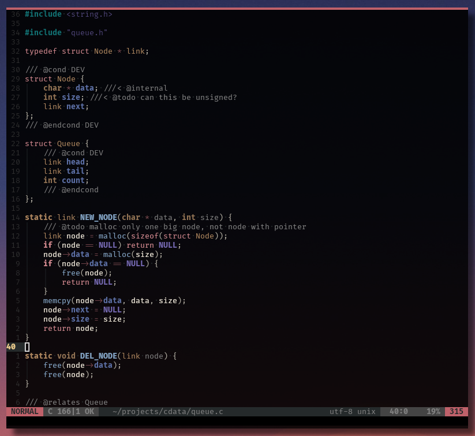475x436 pixels.
Task: Click the 'struct Node {' declaration
Action: coord(54,79)
